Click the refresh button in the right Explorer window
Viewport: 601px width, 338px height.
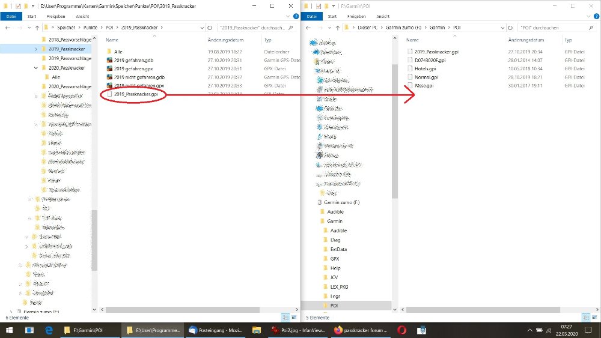[x=510, y=28]
